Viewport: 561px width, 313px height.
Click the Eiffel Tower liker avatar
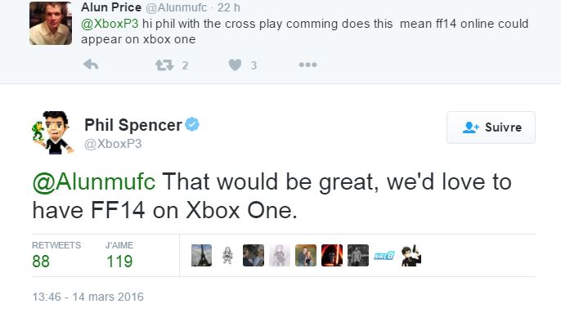coord(201,256)
